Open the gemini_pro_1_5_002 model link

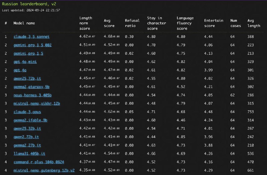point(32,45)
